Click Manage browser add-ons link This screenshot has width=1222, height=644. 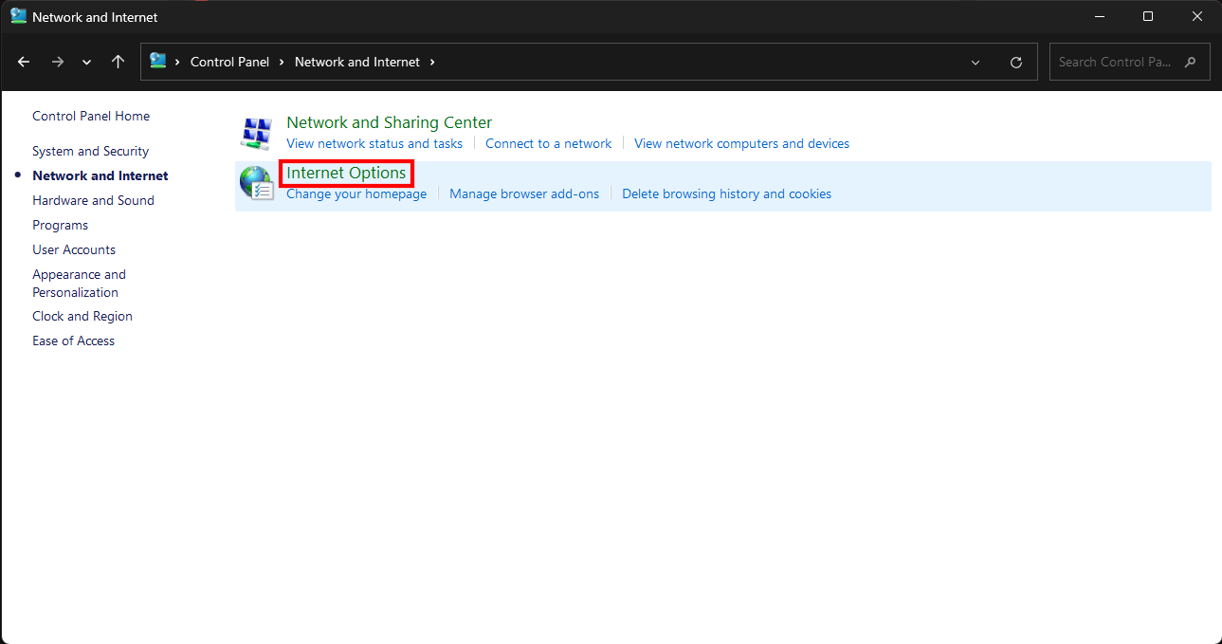pyautogui.click(x=524, y=193)
